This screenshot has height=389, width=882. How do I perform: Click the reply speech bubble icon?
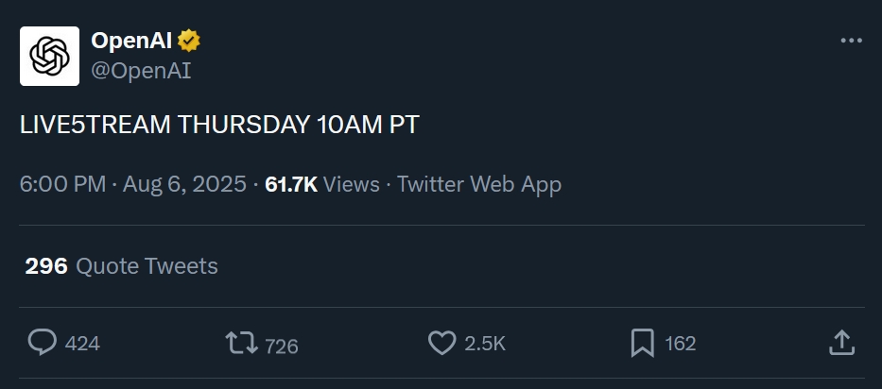42,343
